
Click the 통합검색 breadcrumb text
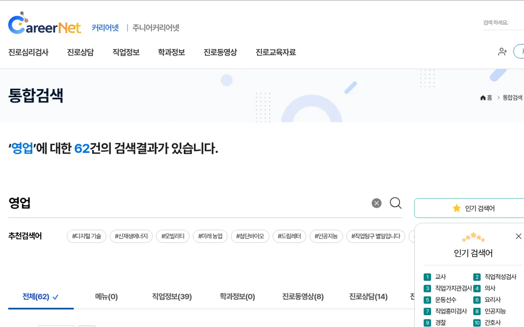click(513, 98)
